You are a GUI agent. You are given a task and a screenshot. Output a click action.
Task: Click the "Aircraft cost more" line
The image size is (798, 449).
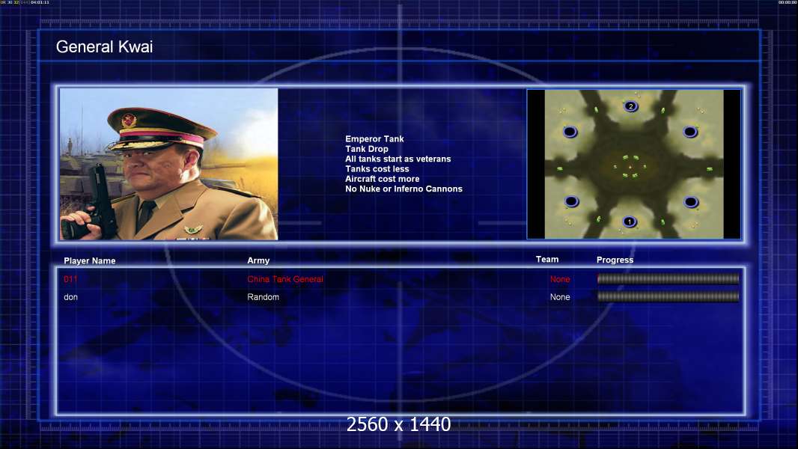tap(383, 179)
